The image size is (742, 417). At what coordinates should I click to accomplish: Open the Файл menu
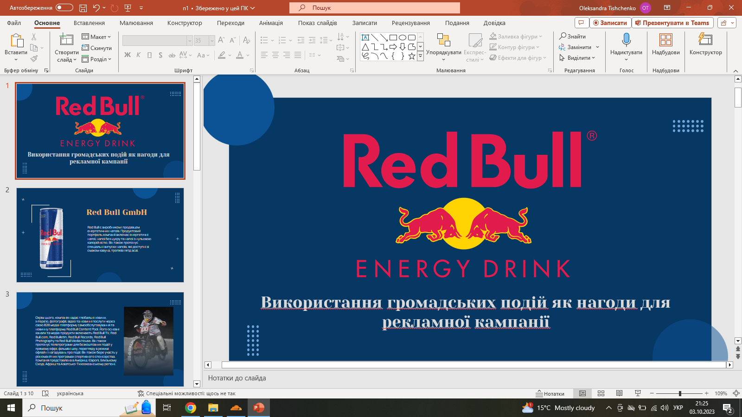pyautogui.click(x=14, y=23)
